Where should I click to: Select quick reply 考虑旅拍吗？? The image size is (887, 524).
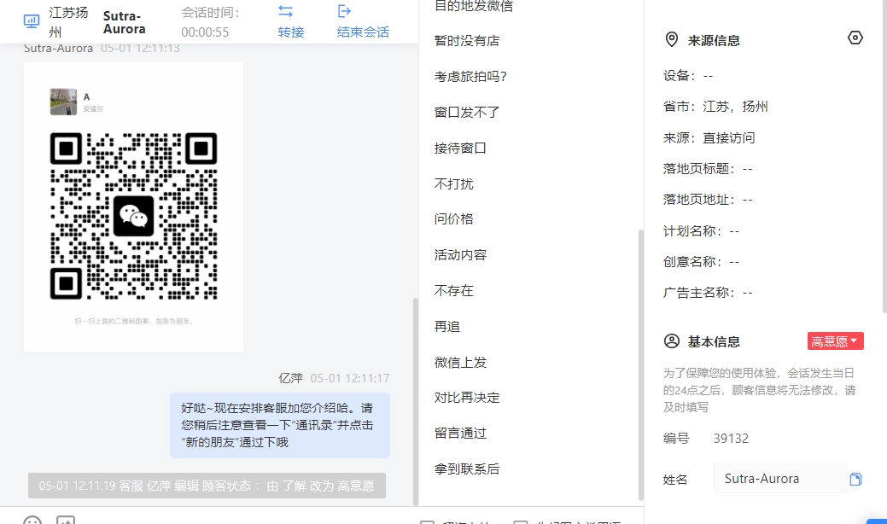[x=470, y=76]
